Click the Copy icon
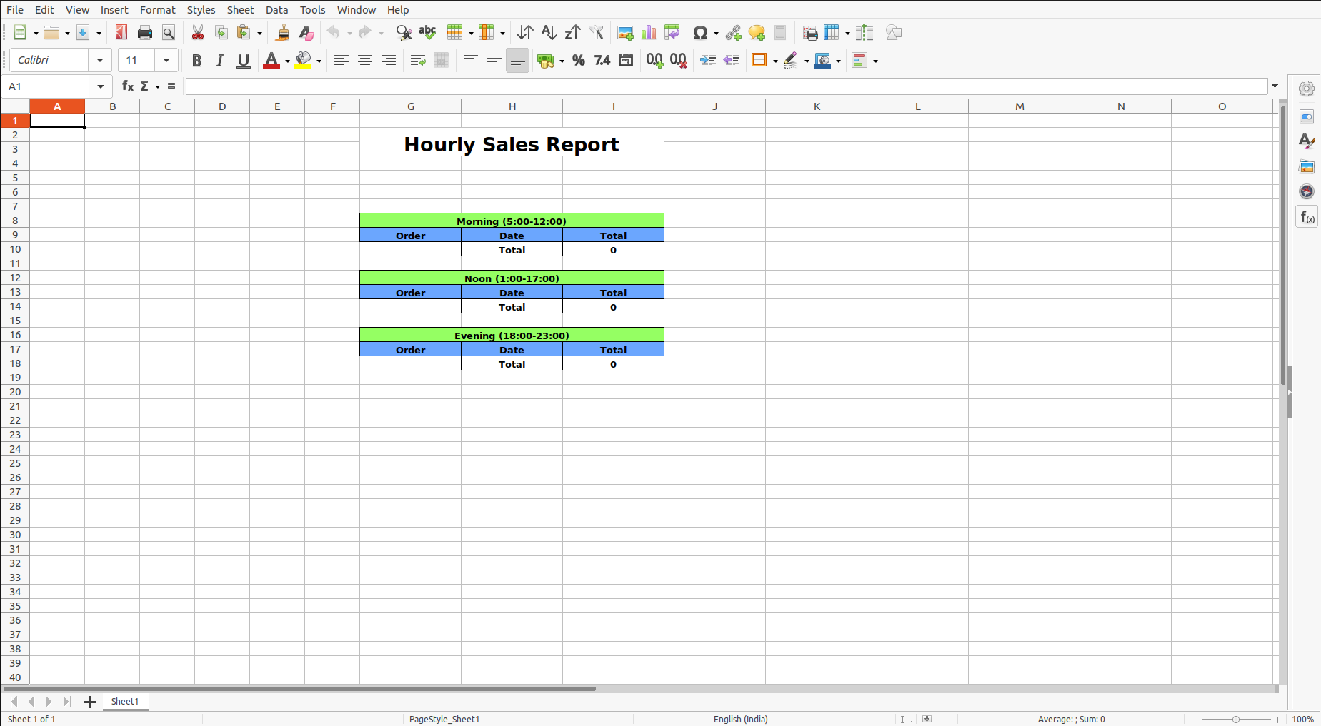The height and width of the screenshot is (726, 1321). (x=221, y=32)
